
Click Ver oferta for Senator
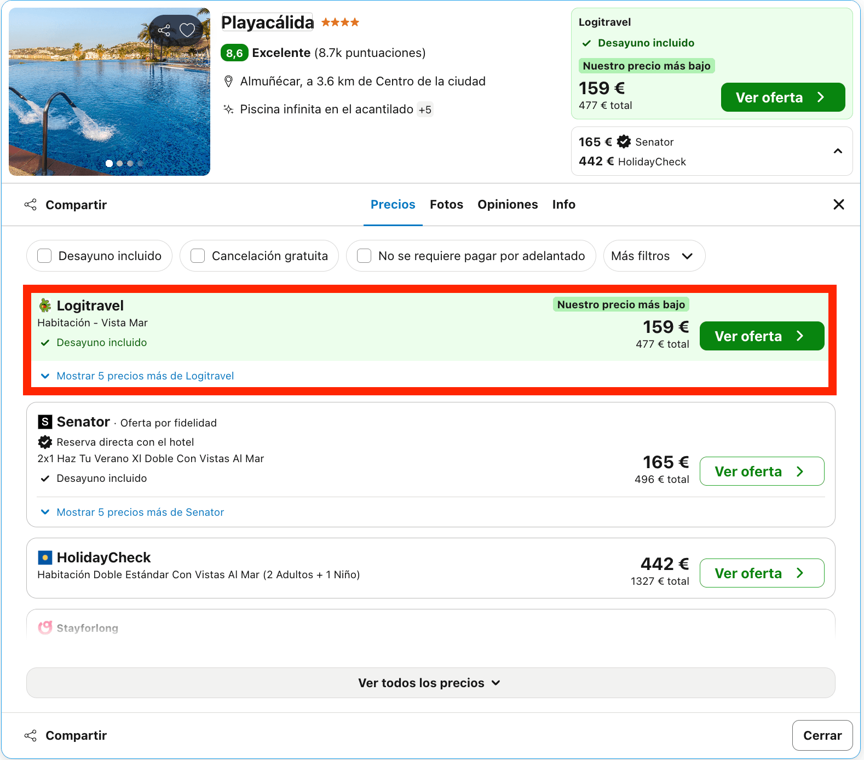point(762,471)
